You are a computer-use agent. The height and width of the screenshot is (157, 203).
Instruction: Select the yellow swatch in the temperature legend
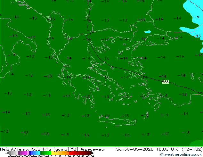click(x=52, y=153)
